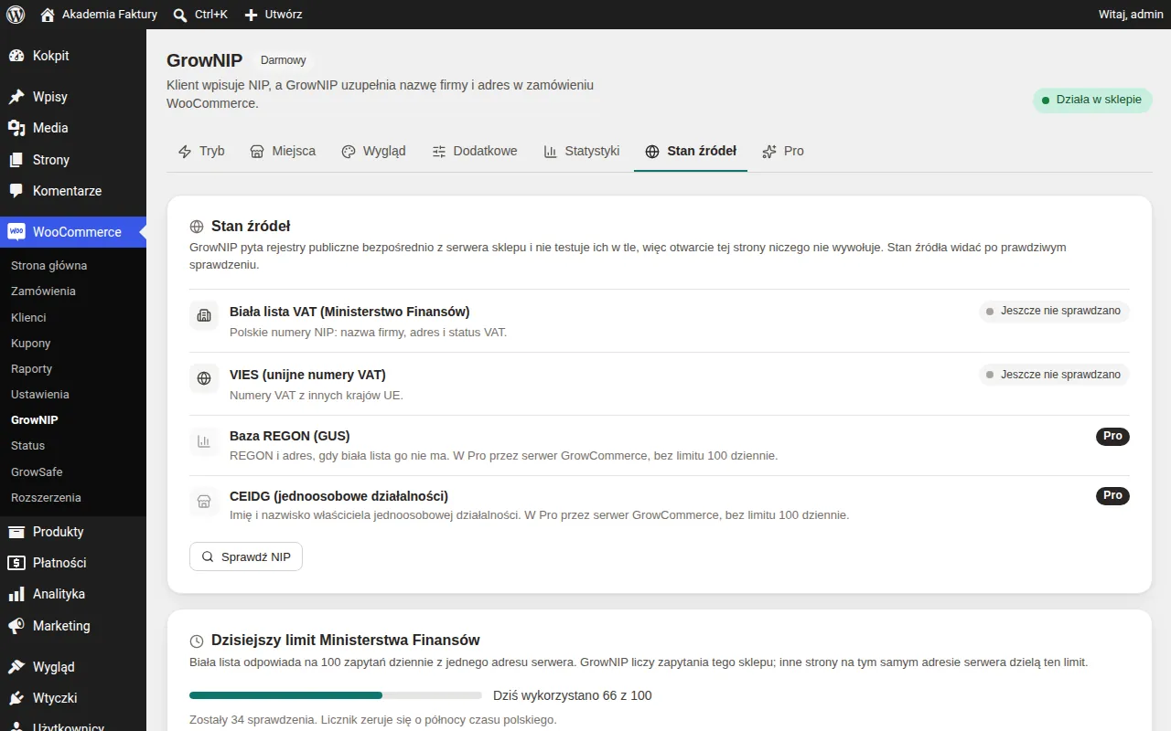Click the Wpisy pushpin icon

16,97
